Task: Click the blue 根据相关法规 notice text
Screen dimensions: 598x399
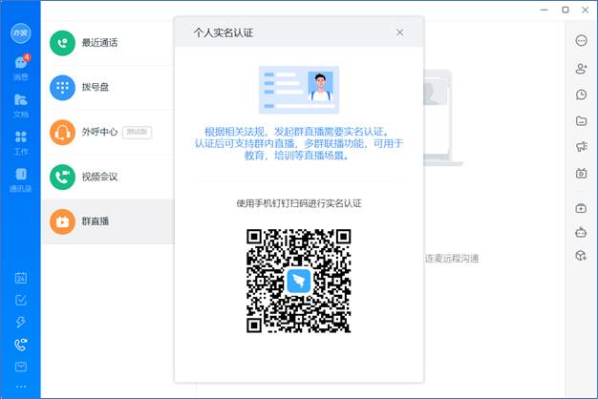Action: [x=299, y=144]
